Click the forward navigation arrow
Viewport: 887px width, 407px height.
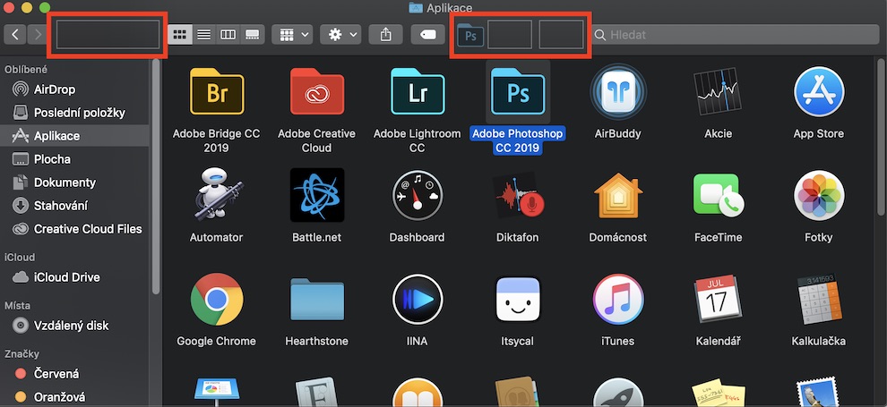tap(38, 34)
